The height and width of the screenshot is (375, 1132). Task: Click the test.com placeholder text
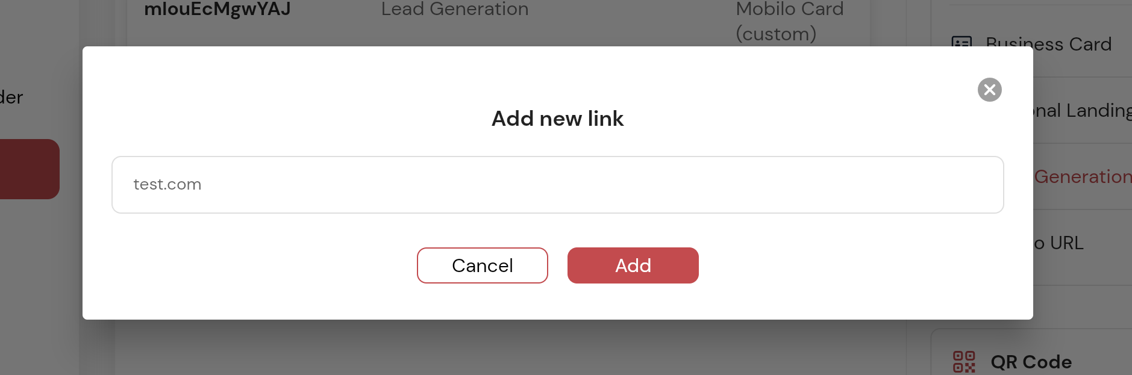pyautogui.click(x=167, y=184)
